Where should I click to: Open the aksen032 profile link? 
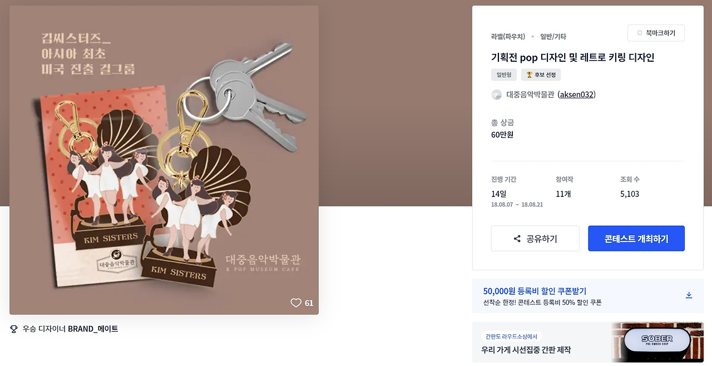(x=576, y=95)
